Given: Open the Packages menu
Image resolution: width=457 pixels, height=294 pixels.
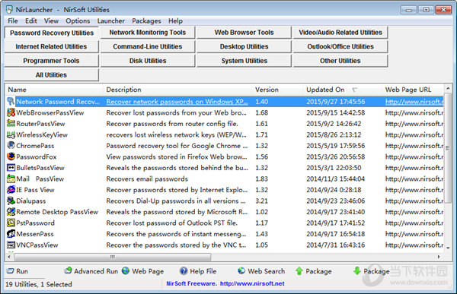Looking at the screenshot, I should click(x=146, y=21).
